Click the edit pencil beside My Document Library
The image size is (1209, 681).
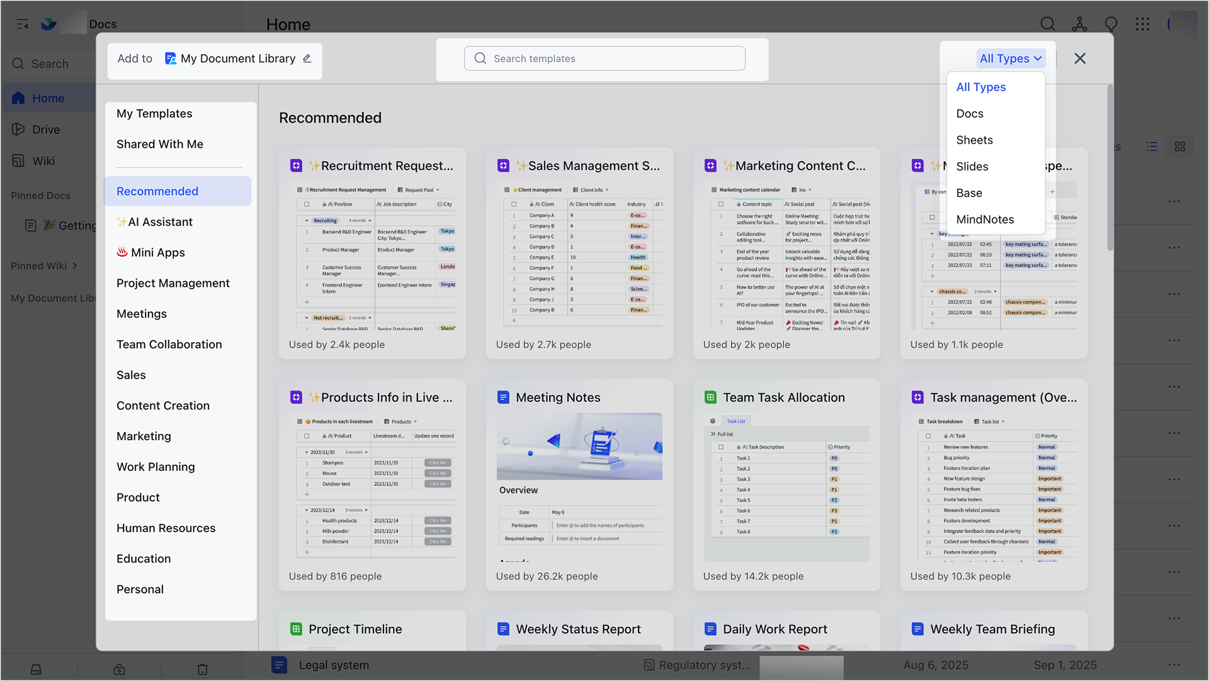point(307,58)
